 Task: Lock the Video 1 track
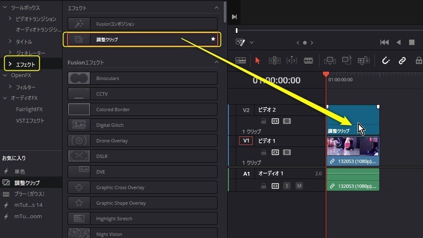tap(264, 152)
